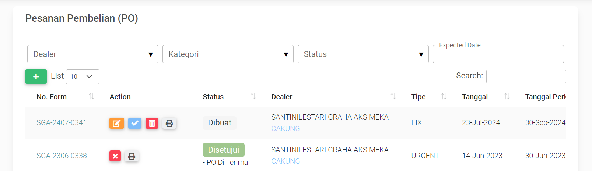Expand the Kategori filter dropdown
592x171 pixels.
(x=228, y=54)
